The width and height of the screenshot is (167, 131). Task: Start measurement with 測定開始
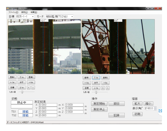tap(99, 104)
